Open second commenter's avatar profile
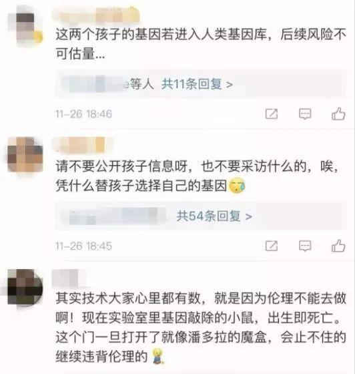Image resolution: width=355 pixels, height=374 pixels. (25, 154)
